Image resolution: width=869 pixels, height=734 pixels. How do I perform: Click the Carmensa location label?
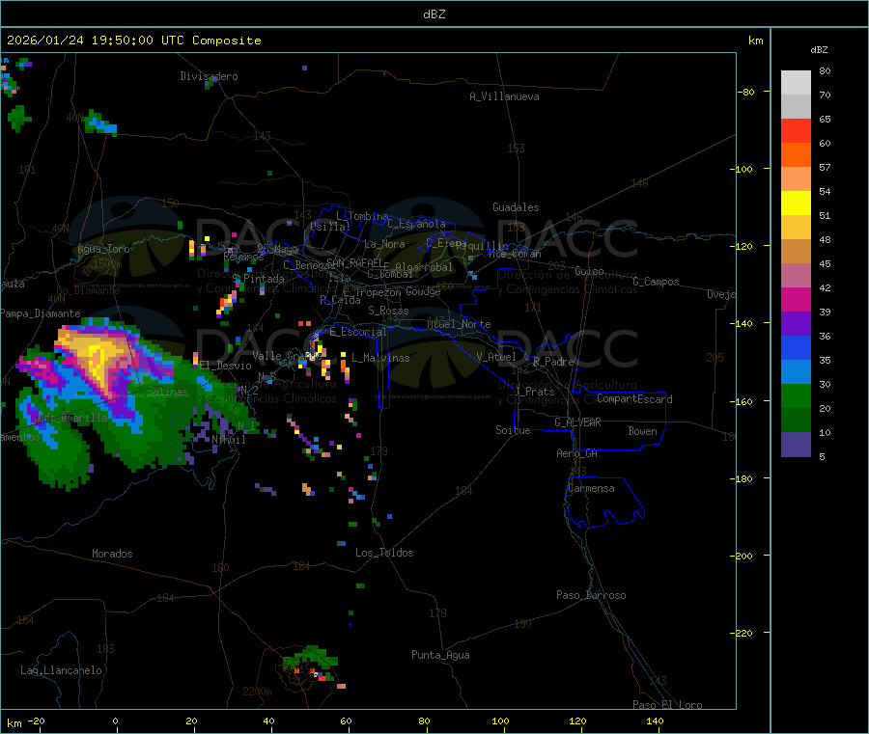pyautogui.click(x=591, y=488)
